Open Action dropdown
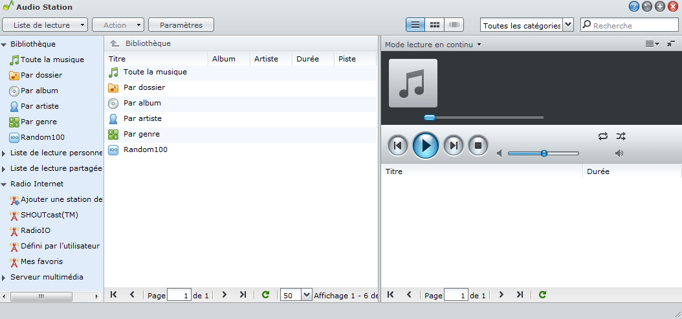 (118, 25)
